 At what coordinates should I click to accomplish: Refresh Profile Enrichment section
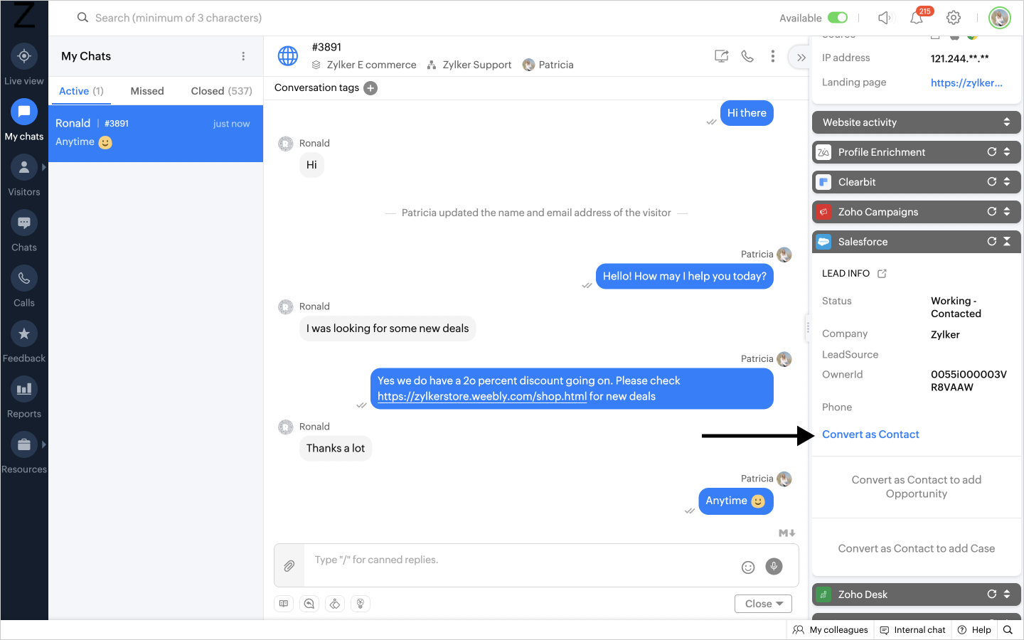coord(991,152)
